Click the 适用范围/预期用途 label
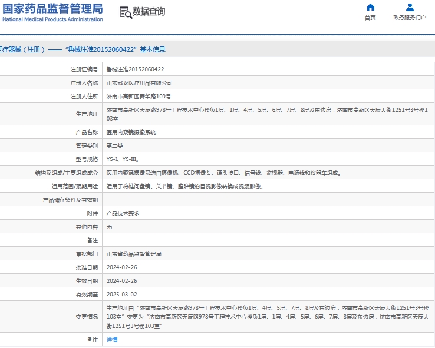Screen dimensions: 435x348 [x=75, y=186]
